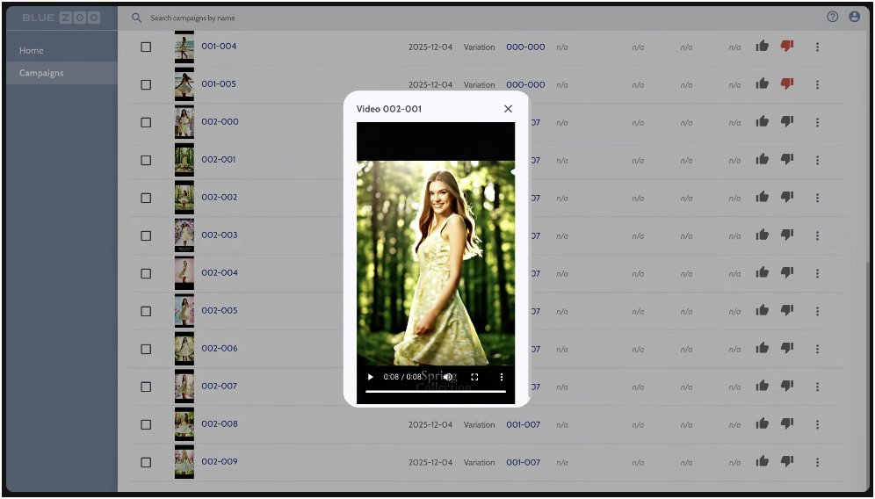Open parent link 001-007 in row 002-008
875x499 pixels.
point(523,424)
